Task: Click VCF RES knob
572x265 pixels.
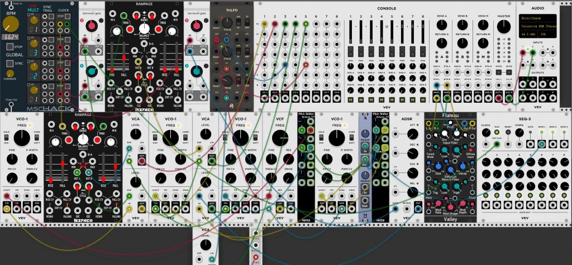Action: pos(289,159)
